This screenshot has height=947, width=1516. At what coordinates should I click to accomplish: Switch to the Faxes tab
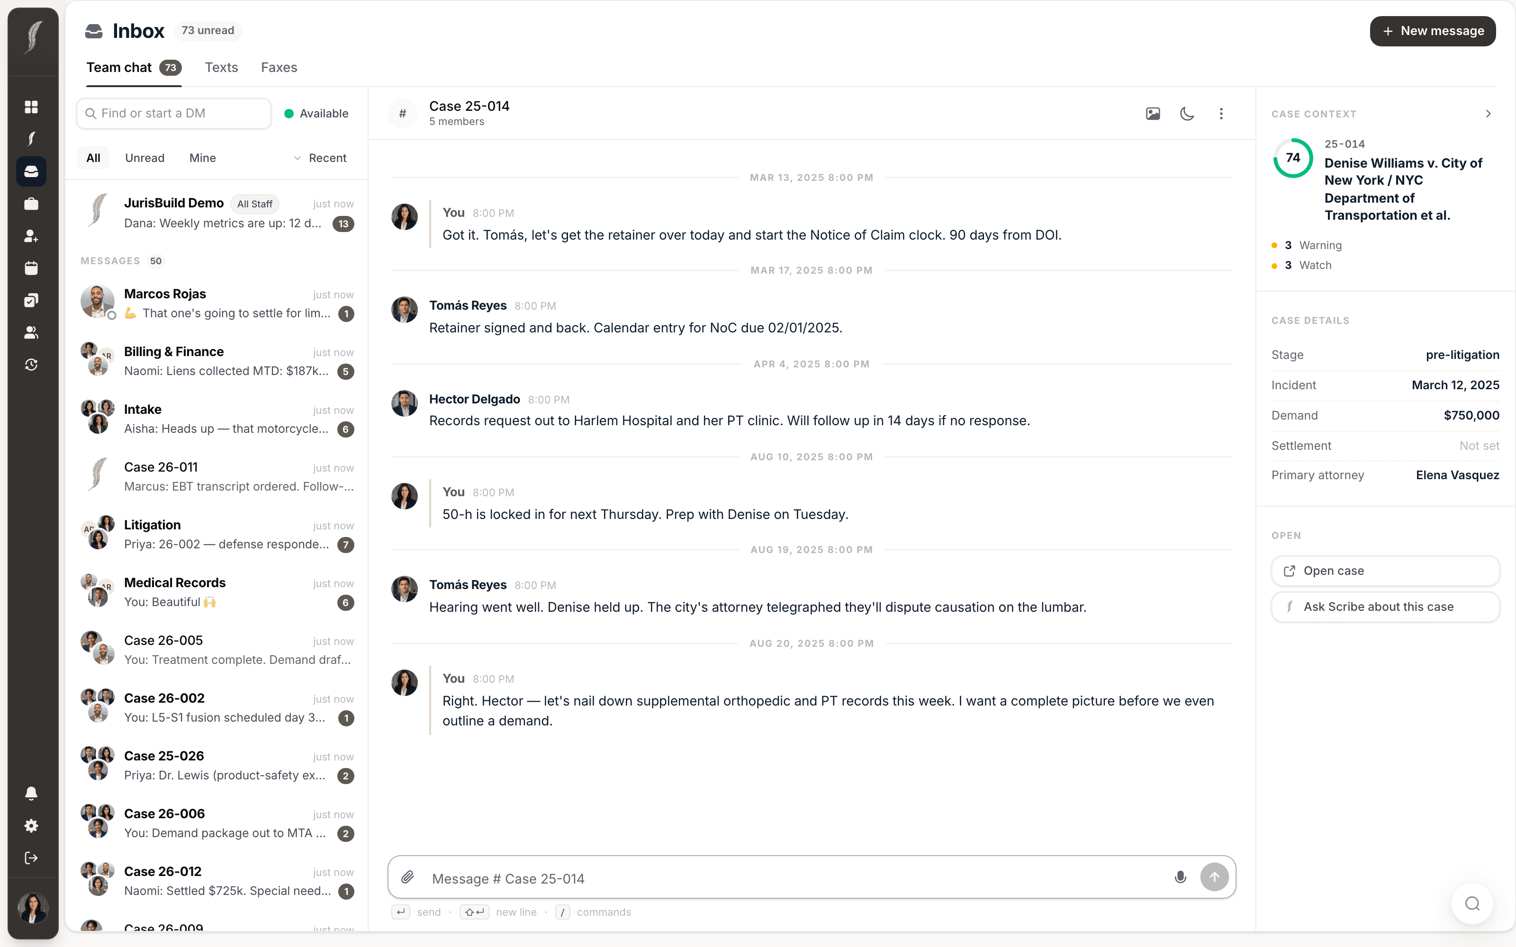279,68
